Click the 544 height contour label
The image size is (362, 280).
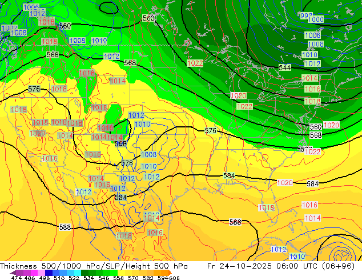[285, 67]
